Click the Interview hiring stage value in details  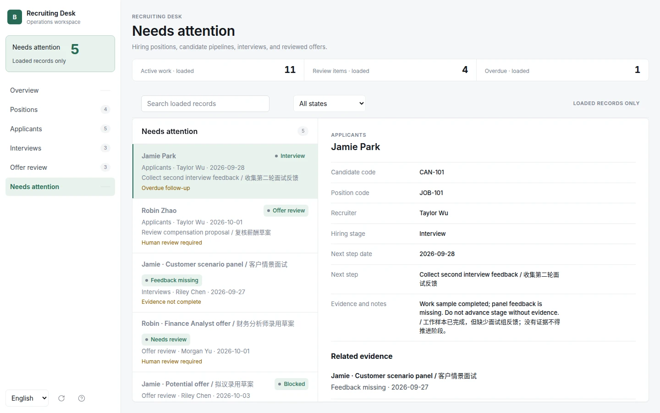pos(432,234)
